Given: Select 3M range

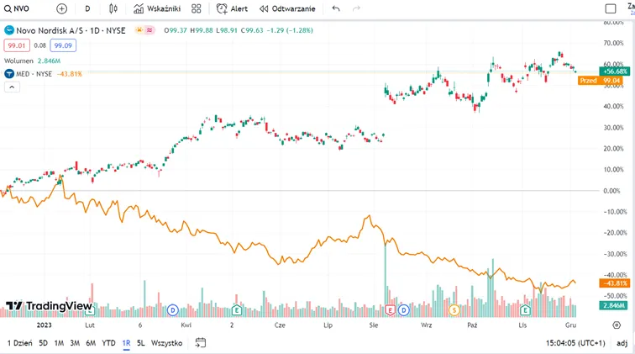Looking at the screenshot, I should 75,343.
